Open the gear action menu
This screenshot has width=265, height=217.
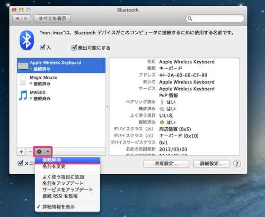pos(43,152)
